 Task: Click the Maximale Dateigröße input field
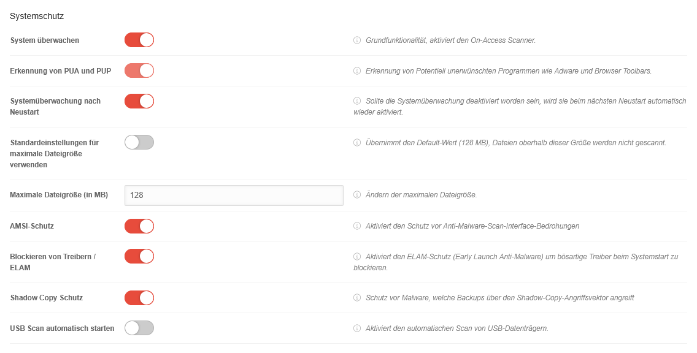click(x=233, y=195)
